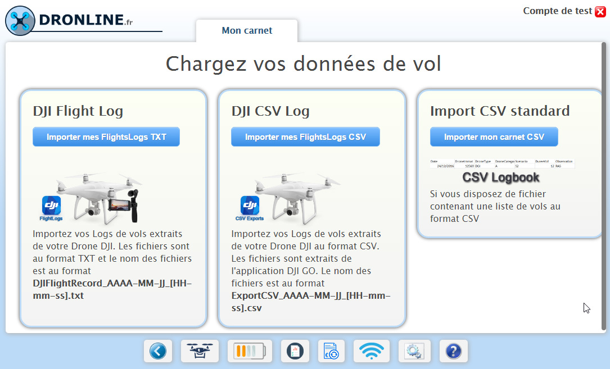Click the DJI CSV Exports app icon
The image size is (610, 369).
click(x=250, y=208)
